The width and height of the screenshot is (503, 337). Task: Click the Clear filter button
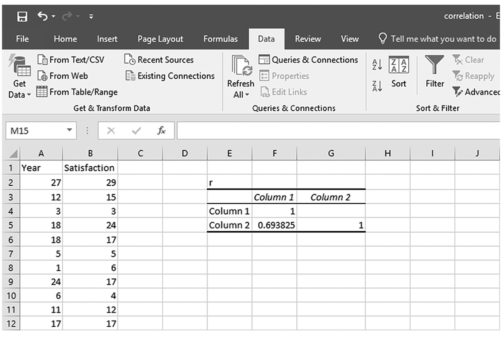click(468, 60)
